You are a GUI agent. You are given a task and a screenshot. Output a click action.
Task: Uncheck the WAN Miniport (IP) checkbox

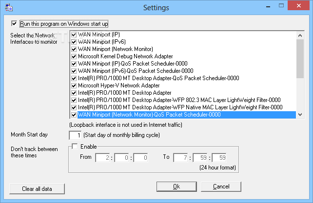74,34
